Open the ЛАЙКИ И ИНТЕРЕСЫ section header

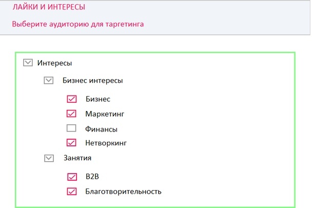[x=49, y=7]
